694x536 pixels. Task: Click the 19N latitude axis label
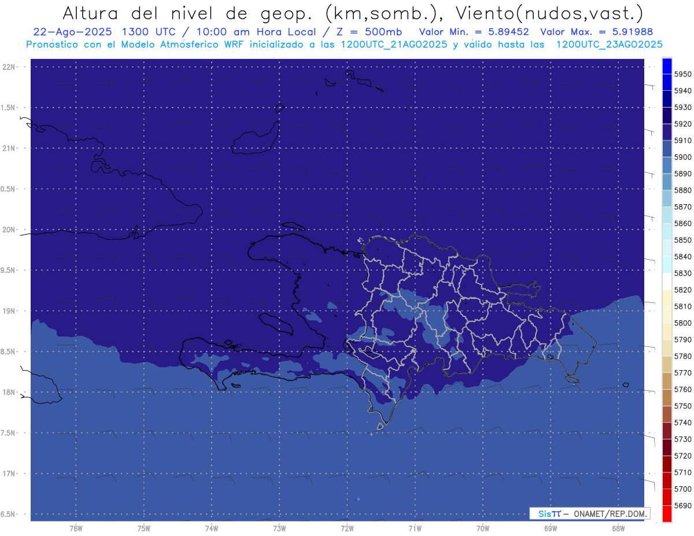[9, 311]
